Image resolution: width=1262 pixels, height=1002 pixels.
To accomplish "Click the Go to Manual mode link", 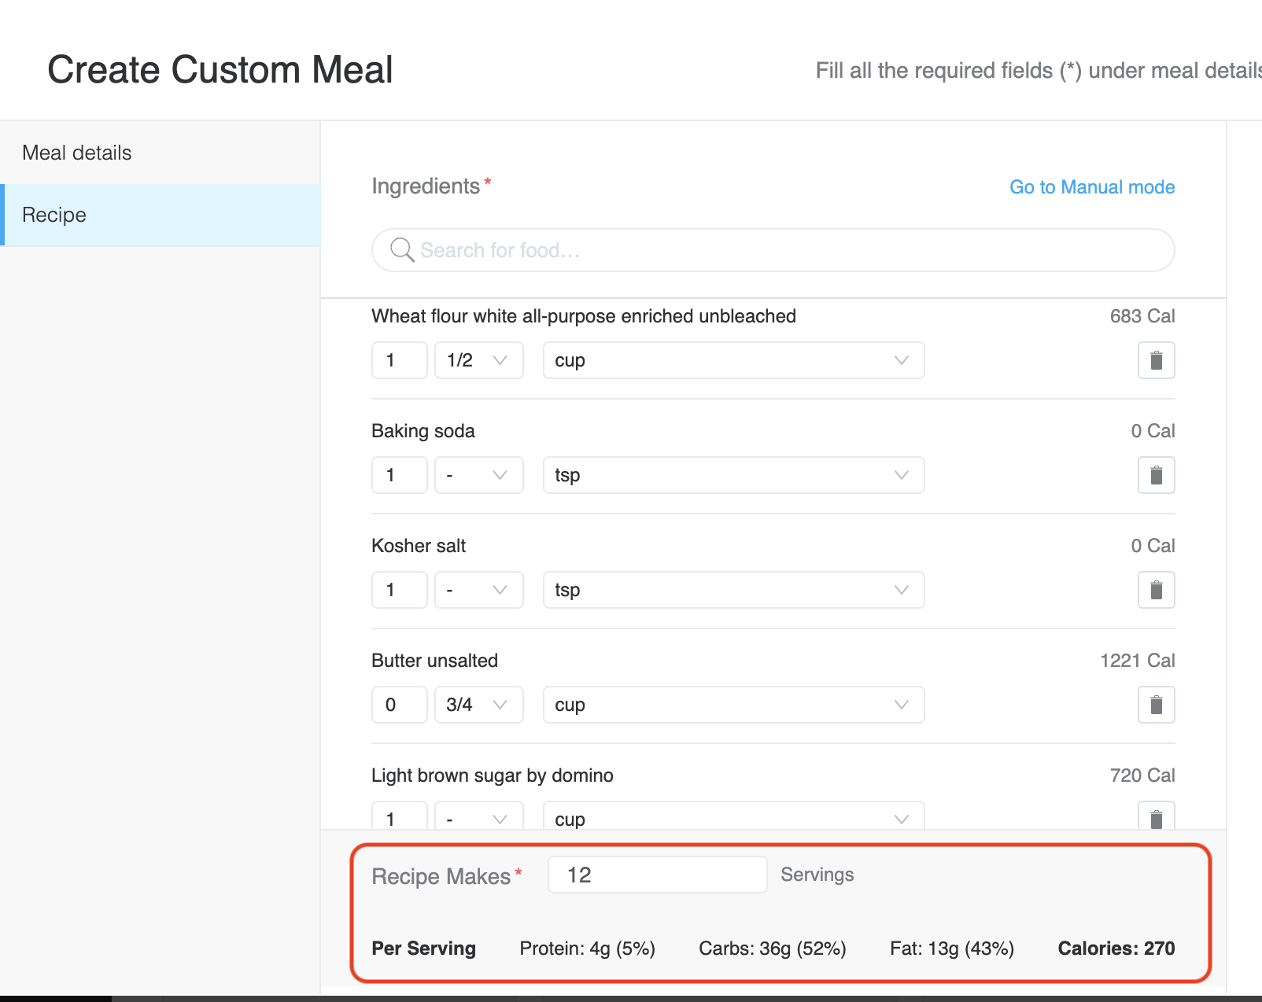I will click(1092, 187).
